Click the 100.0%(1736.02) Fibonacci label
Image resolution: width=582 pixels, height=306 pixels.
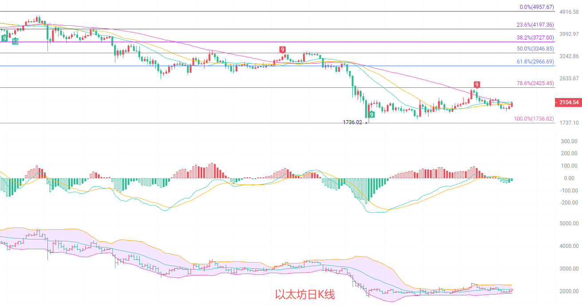click(534, 119)
